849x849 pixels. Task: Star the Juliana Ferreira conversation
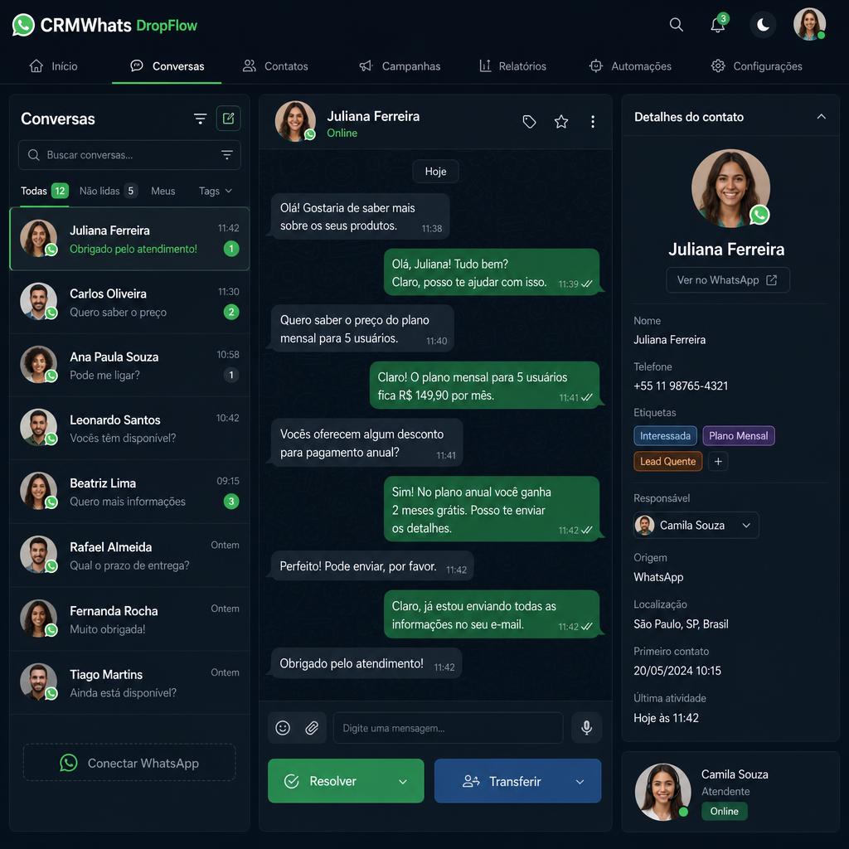coord(561,122)
